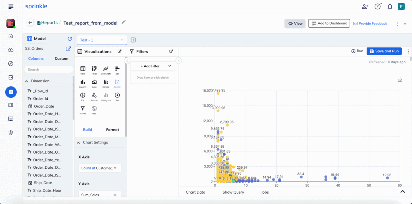This screenshot has width=412, height=204.
Task: Pick the Bubble chart visualization
Action: pos(94,96)
